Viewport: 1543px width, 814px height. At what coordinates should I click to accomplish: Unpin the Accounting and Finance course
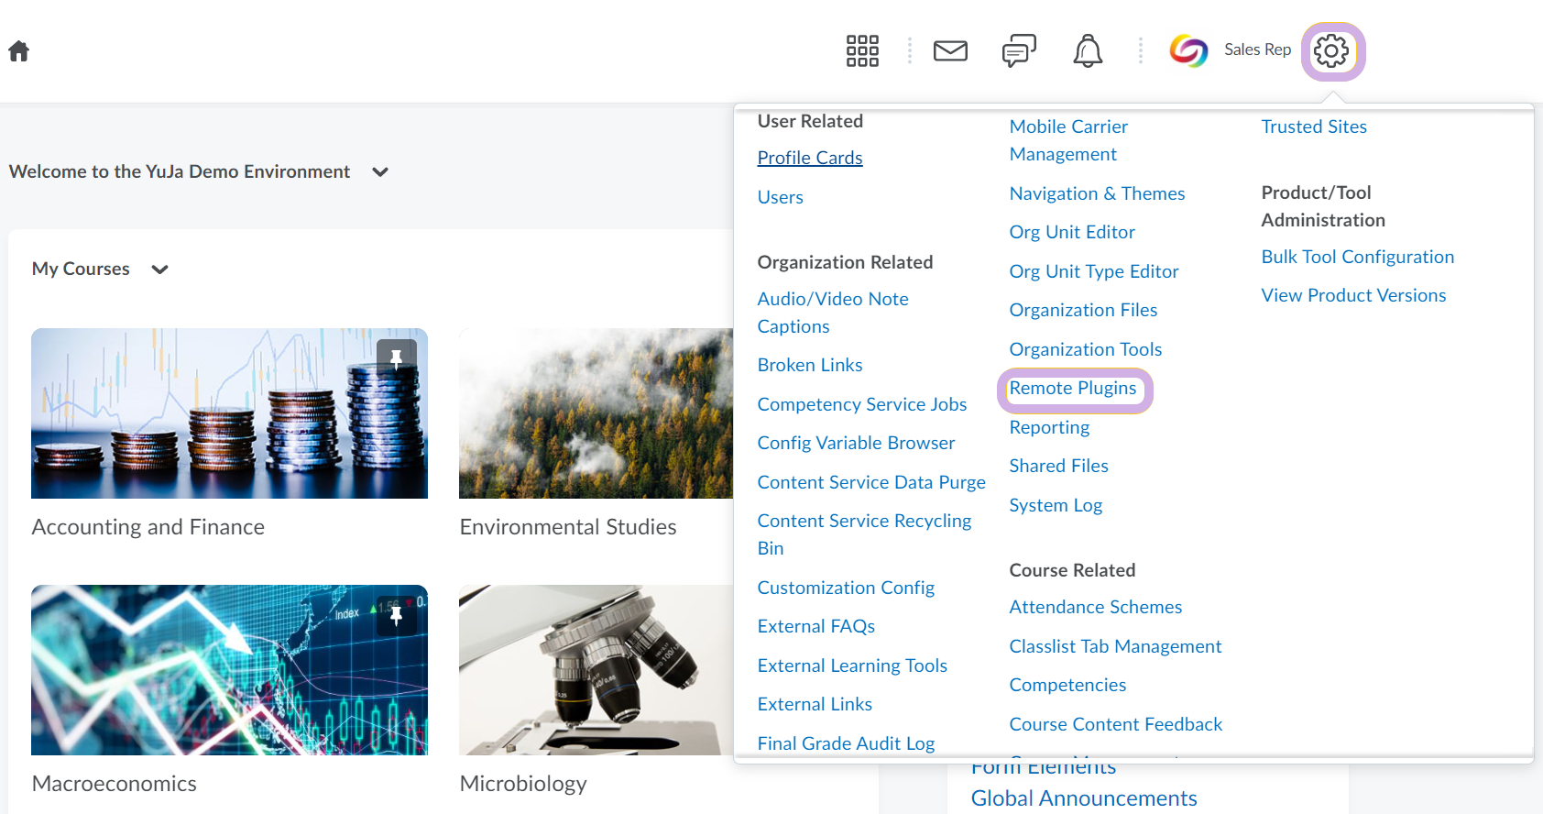click(397, 358)
